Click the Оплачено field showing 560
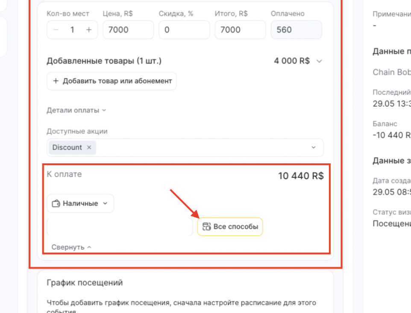Image resolution: width=411 pixels, height=313 pixels. (296, 30)
